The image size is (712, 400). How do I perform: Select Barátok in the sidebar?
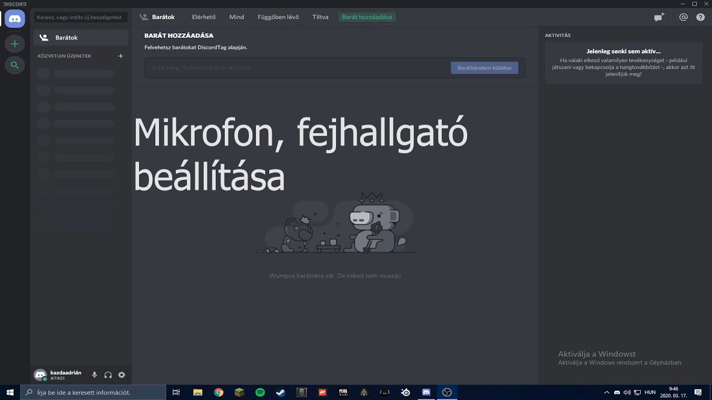(x=81, y=38)
